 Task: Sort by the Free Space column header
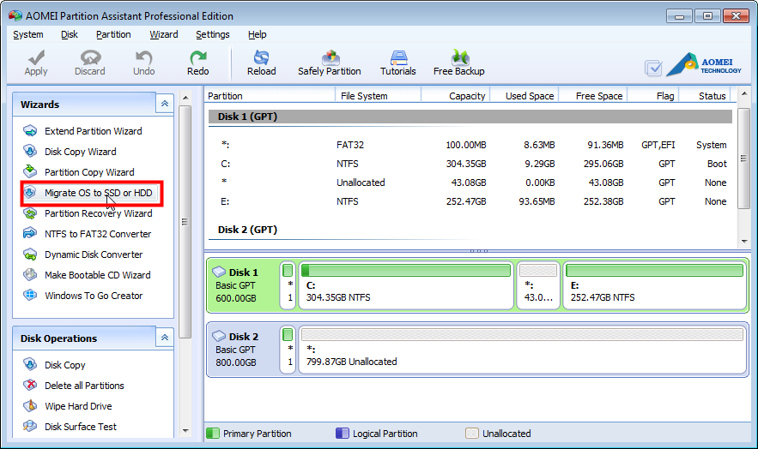click(594, 95)
